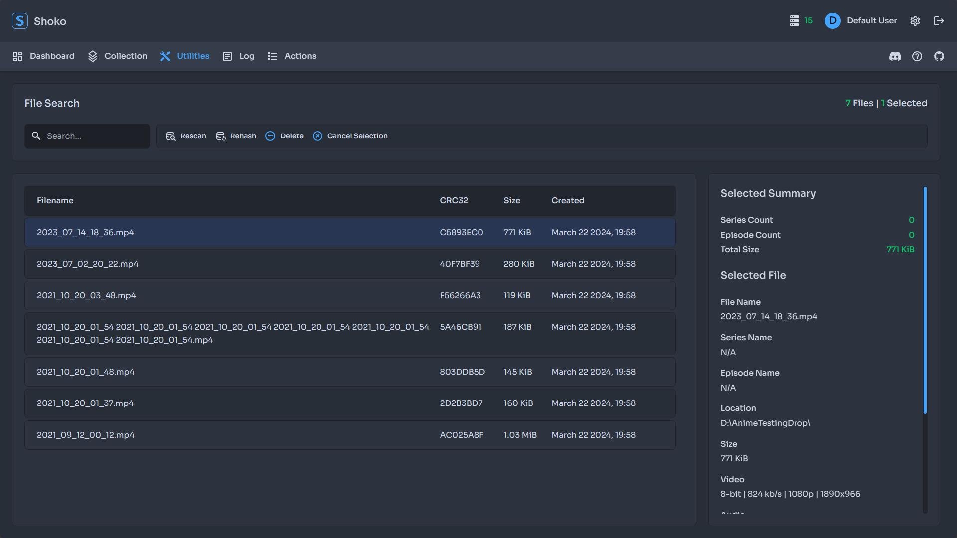Sort by the Filename column header
The image size is (957, 538).
pyautogui.click(x=55, y=201)
